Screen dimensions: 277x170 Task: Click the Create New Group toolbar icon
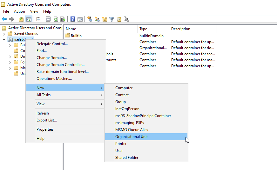click(97, 19)
